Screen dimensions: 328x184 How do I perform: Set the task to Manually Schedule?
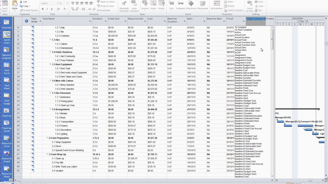(x=124, y=6)
